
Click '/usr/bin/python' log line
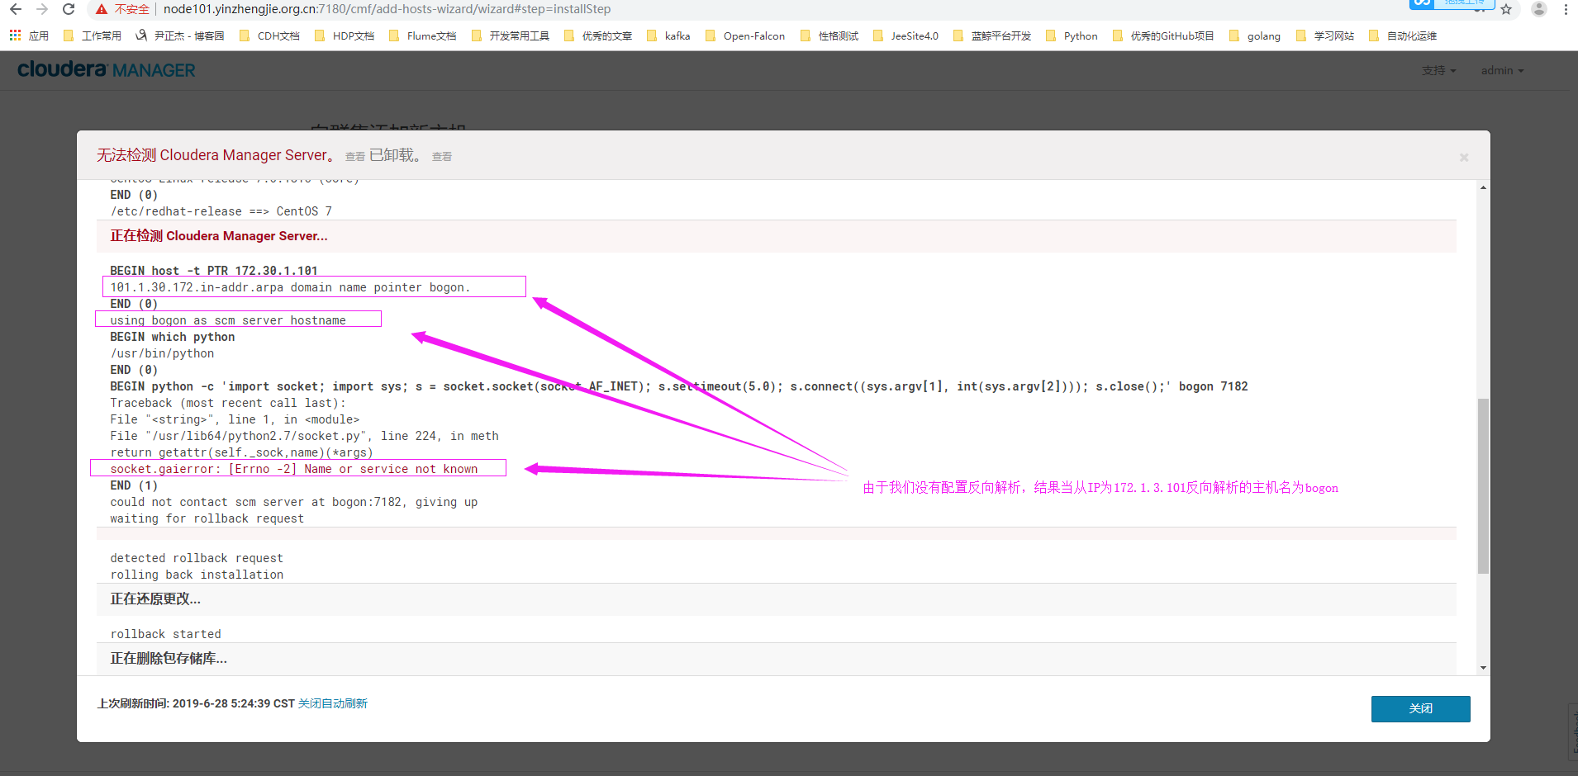click(162, 353)
